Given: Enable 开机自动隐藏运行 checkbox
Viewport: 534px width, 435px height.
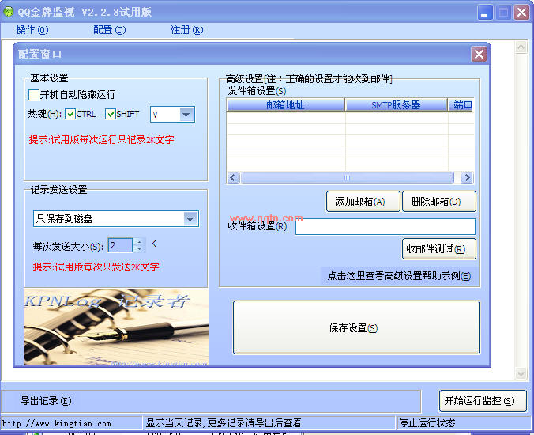Looking at the screenshot, I should [34, 95].
